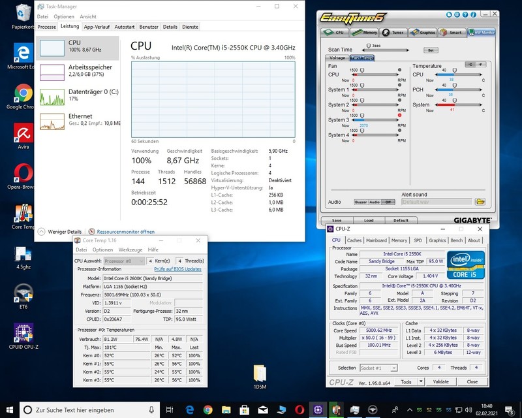The image size is (522, 418).
Task: Click the info icon in EasyTune6
Action: pos(473,14)
